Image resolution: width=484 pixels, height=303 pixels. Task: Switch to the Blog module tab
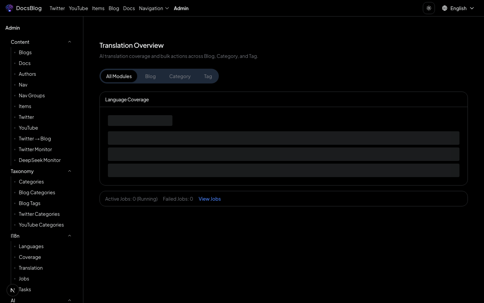pyautogui.click(x=150, y=76)
